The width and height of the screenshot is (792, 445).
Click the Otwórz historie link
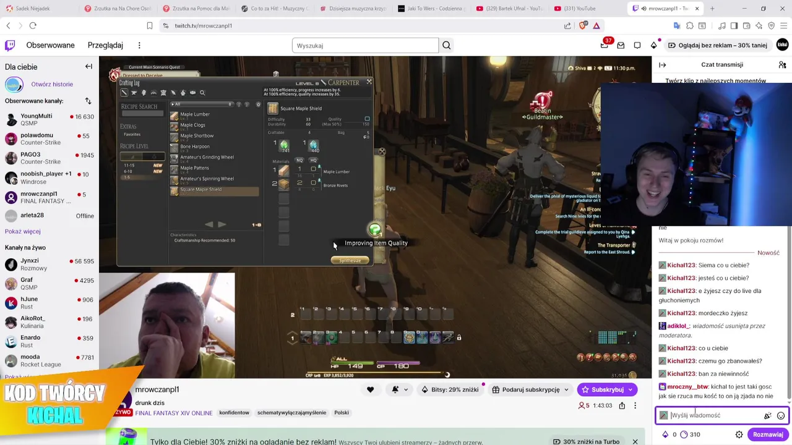pyautogui.click(x=52, y=84)
